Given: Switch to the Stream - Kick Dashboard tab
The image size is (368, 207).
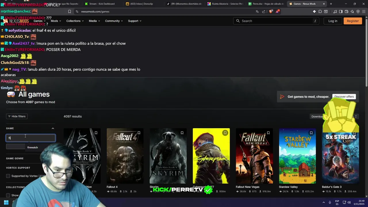Looking at the screenshot, I should click(x=102, y=4).
